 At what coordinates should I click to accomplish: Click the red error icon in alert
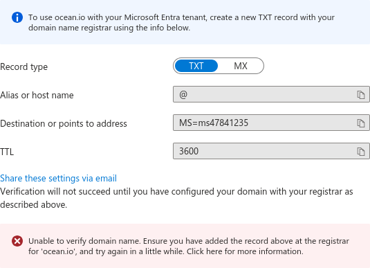[17, 241]
